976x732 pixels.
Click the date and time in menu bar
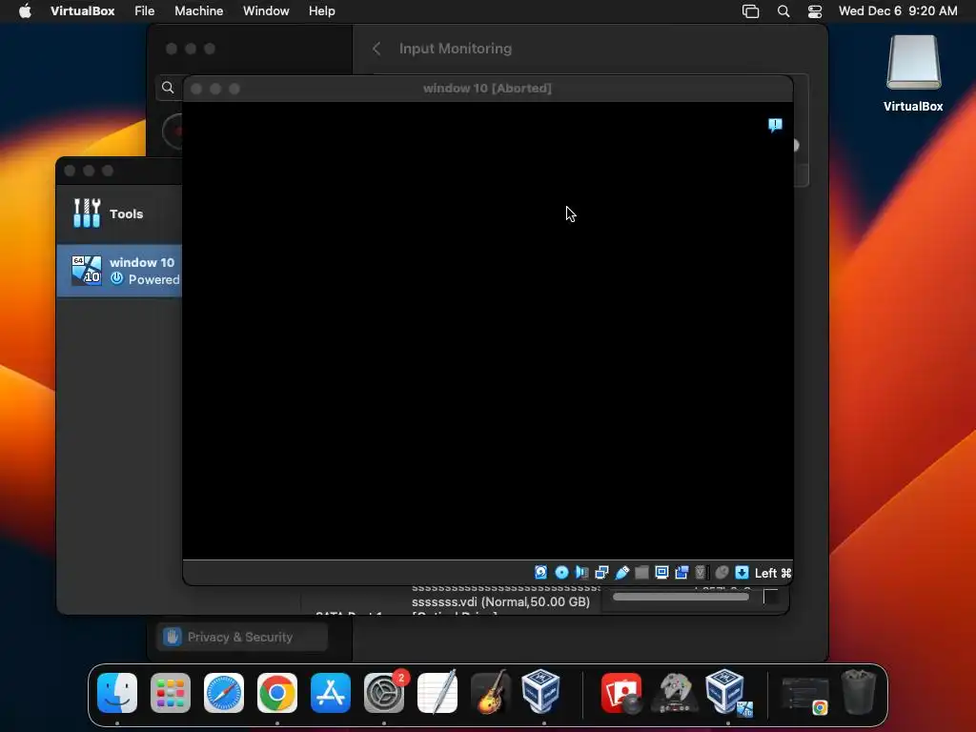[x=898, y=11]
